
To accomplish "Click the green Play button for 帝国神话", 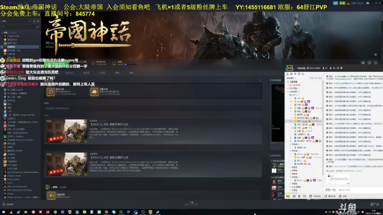I will coord(56,63).
